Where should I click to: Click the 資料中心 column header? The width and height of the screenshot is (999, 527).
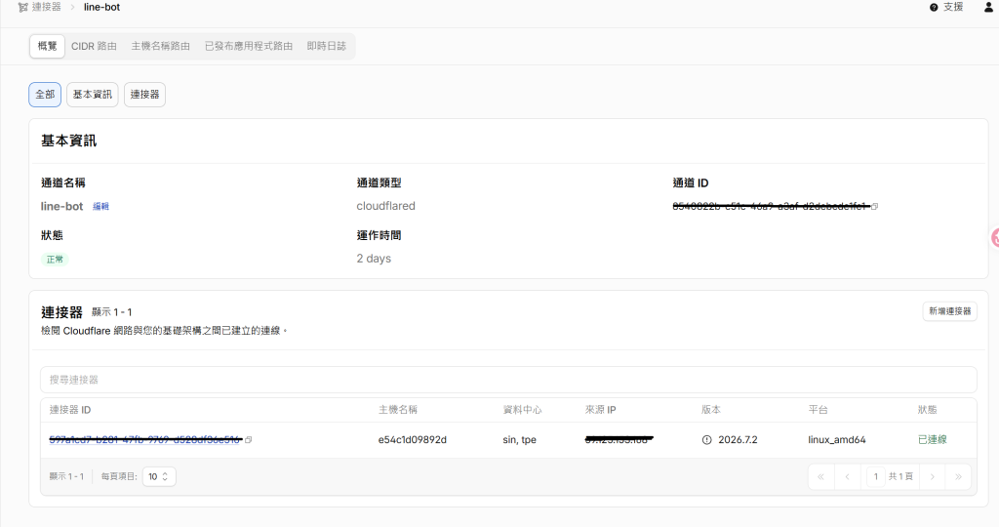522,410
